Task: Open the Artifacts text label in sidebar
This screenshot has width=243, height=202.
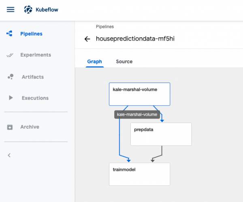Action: coord(33,77)
